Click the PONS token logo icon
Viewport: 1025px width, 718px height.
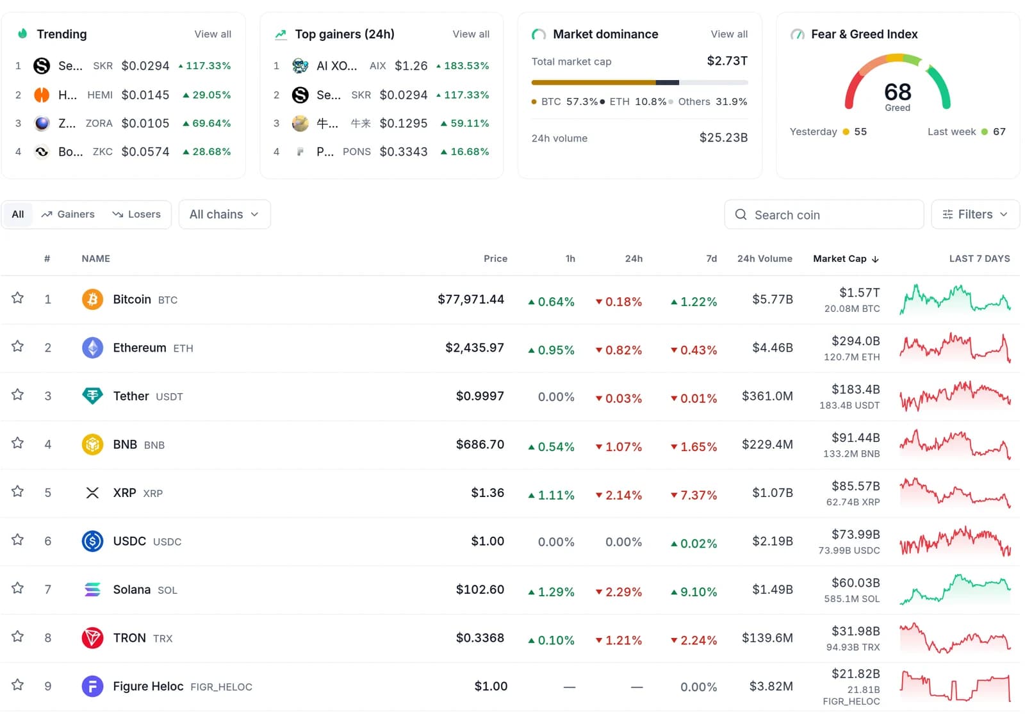pos(300,152)
